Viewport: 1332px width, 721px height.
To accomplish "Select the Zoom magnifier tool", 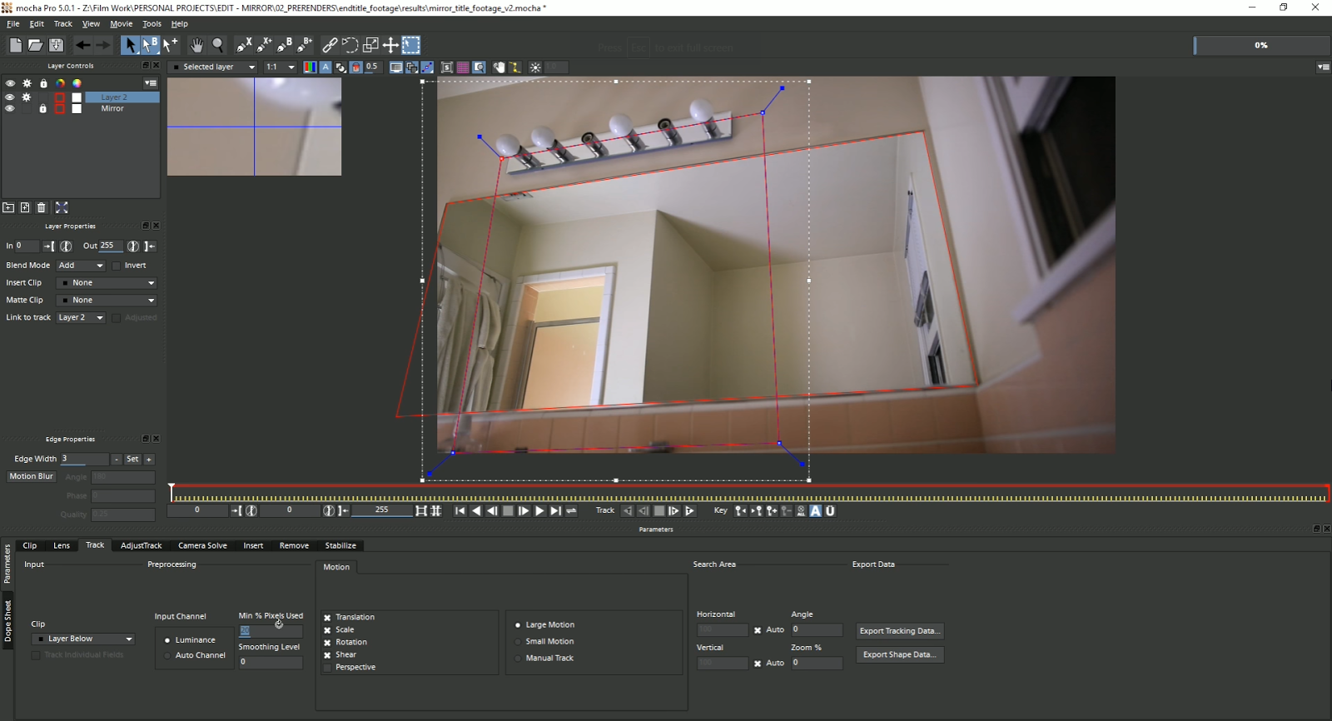I will tap(218, 45).
